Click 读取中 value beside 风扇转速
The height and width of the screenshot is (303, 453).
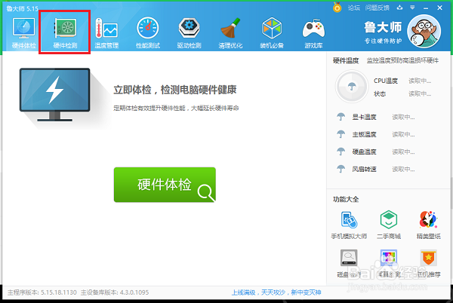click(403, 170)
